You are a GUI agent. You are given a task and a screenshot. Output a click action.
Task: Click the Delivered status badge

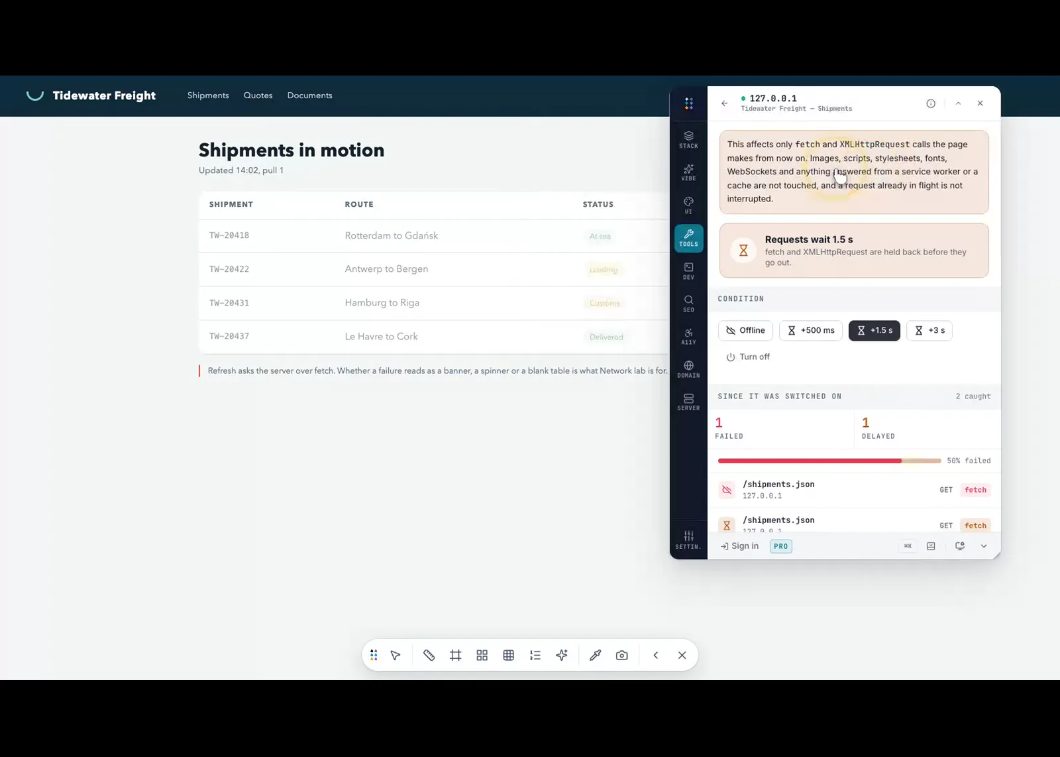pyautogui.click(x=606, y=337)
